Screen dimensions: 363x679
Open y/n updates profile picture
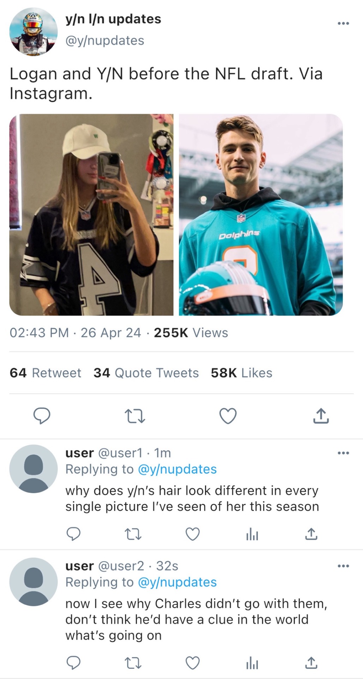[34, 32]
